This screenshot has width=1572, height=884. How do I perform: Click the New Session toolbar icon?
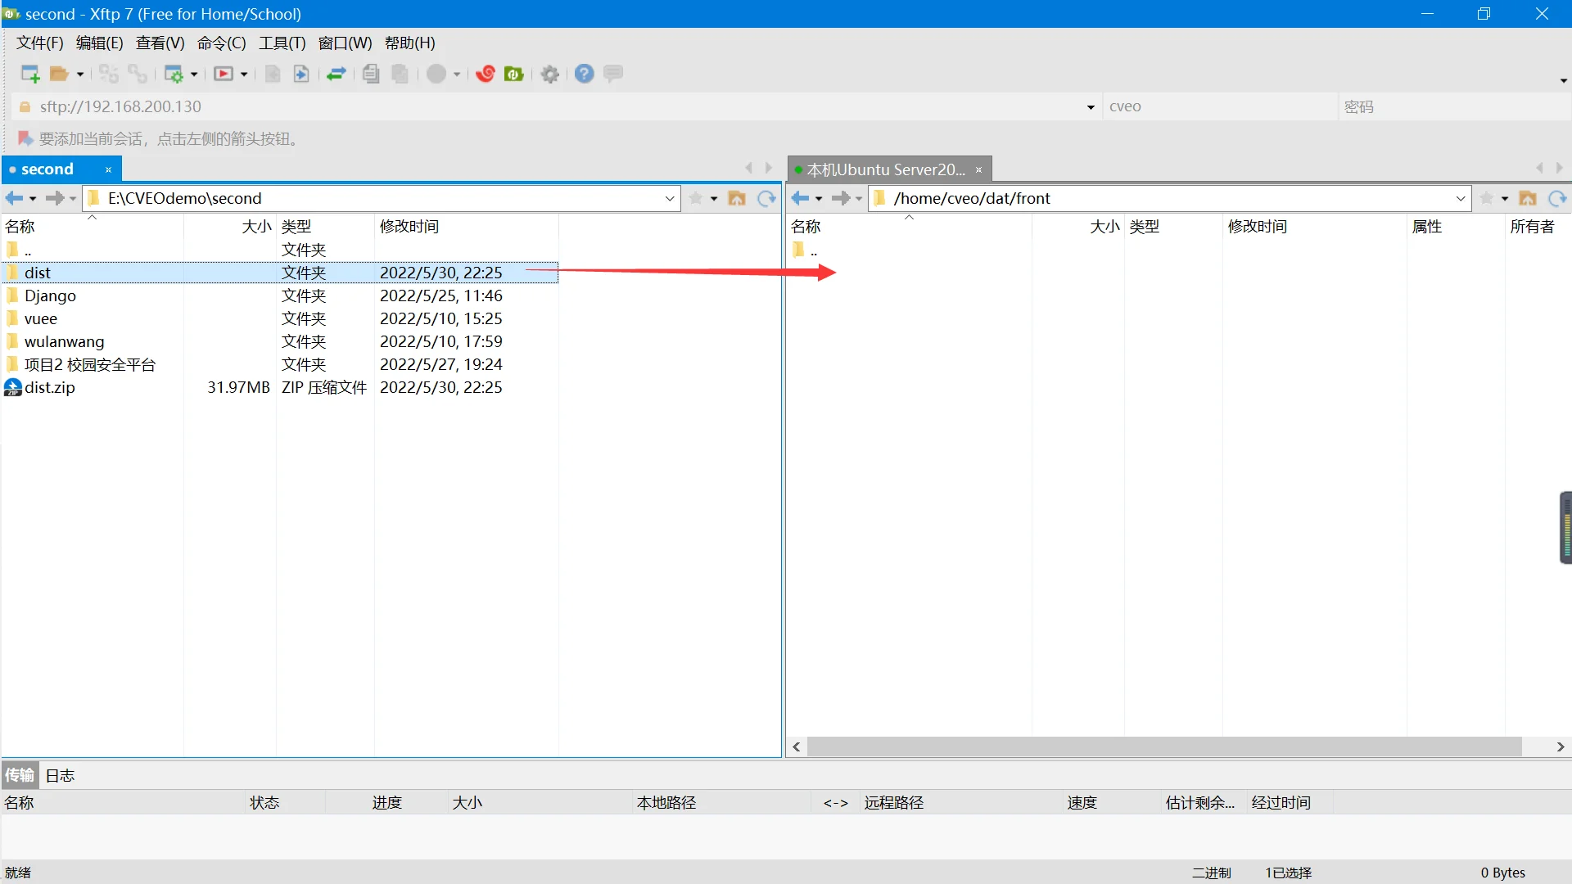[30, 74]
